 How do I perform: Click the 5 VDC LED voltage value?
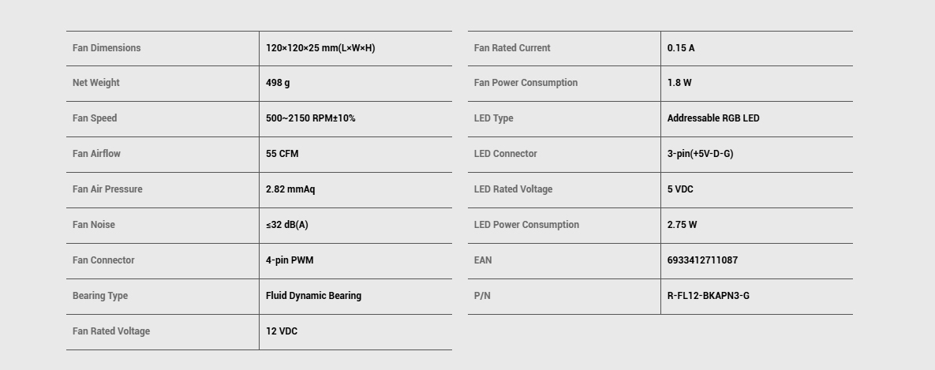click(x=680, y=189)
